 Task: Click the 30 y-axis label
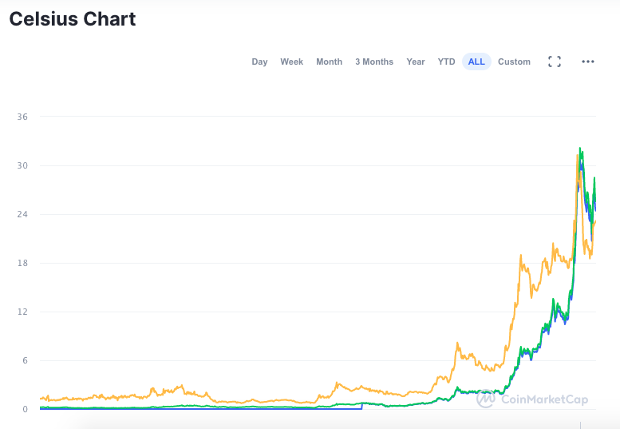[x=22, y=165]
